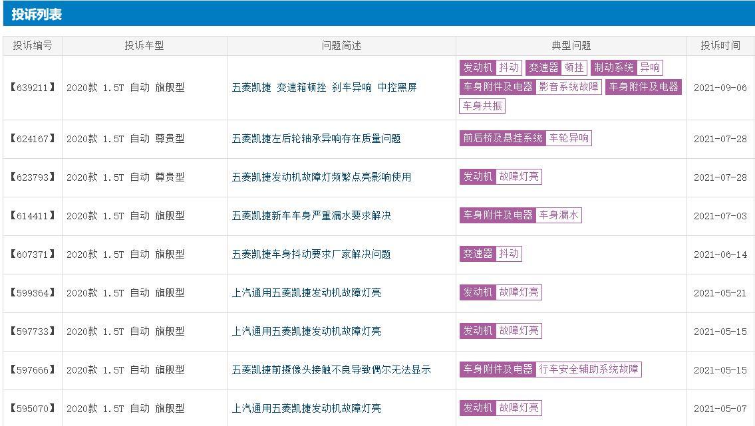Image resolution: width=755 pixels, height=426 pixels.
Task: Open complaint number 【597733】
Action: 32,331
